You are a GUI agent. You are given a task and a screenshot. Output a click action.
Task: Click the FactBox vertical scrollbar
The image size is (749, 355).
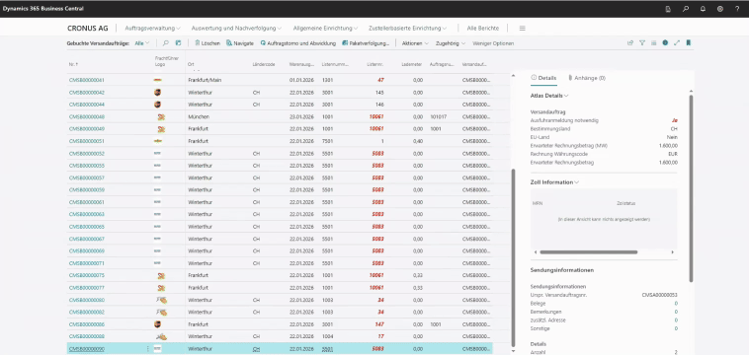[x=691, y=188]
